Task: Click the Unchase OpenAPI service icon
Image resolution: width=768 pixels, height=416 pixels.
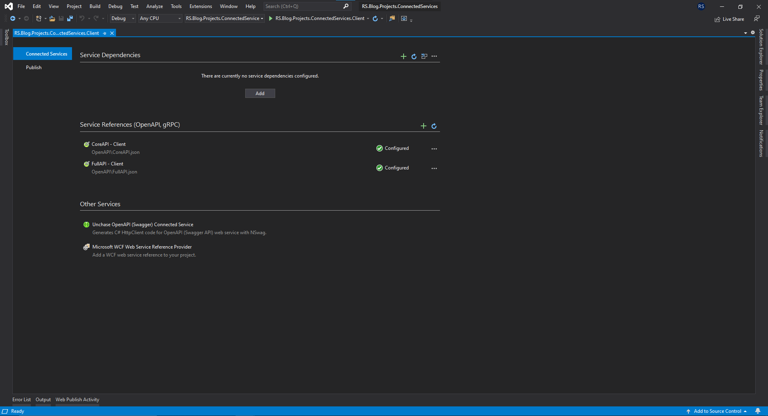Action: click(x=86, y=225)
